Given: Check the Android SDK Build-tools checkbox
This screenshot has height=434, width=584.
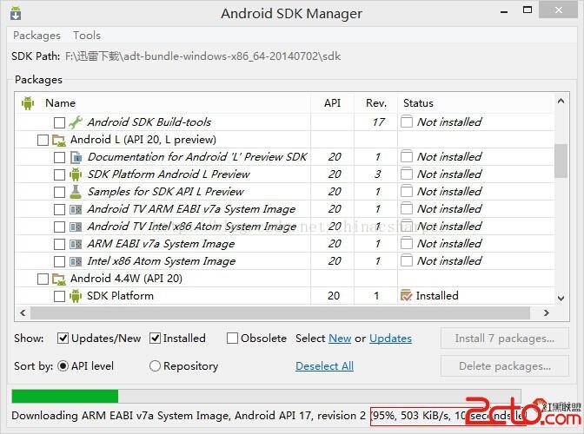Looking at the screenshot, I should 60,122.
